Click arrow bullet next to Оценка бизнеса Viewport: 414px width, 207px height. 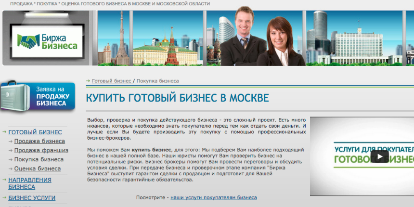tap(10, 168)
